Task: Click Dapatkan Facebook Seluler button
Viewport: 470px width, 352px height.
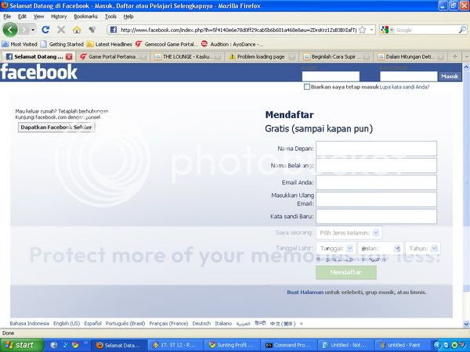Action: [56, 128]
